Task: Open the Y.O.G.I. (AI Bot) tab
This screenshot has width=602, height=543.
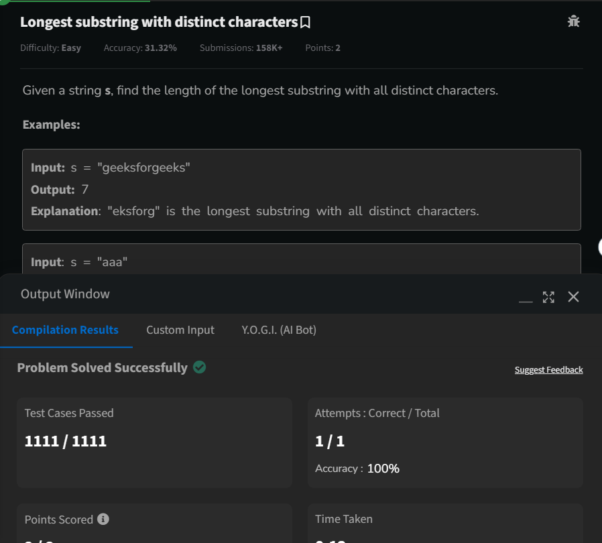Action: 279,330
